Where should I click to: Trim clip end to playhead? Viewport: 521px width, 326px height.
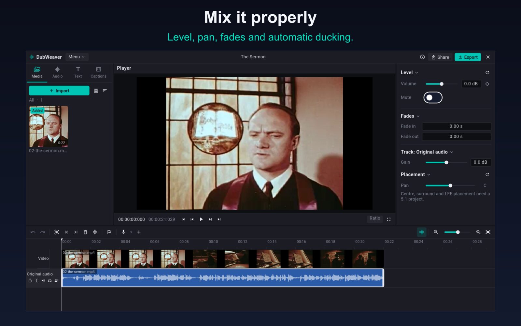click(76, 232)
